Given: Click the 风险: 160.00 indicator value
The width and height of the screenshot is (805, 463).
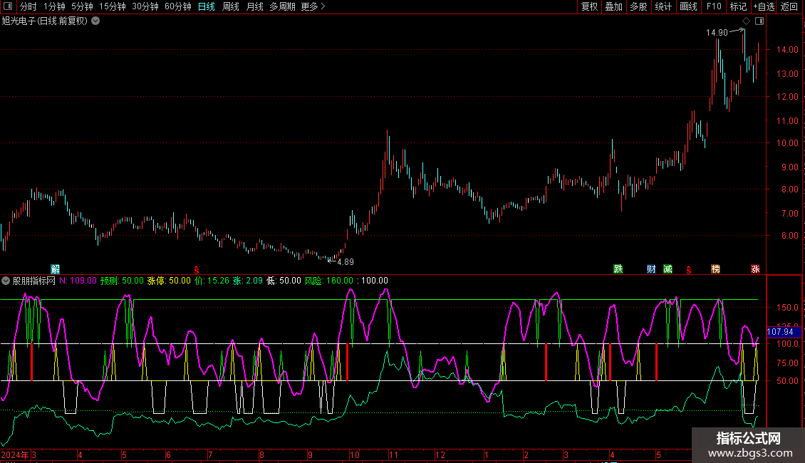Looking at the screenshot, I should pyautogui.click(x=329, y=281).
